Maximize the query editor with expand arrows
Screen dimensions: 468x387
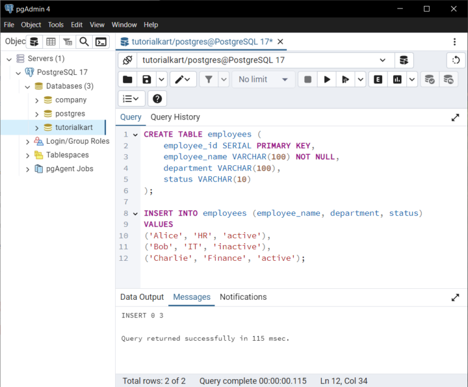455,118
